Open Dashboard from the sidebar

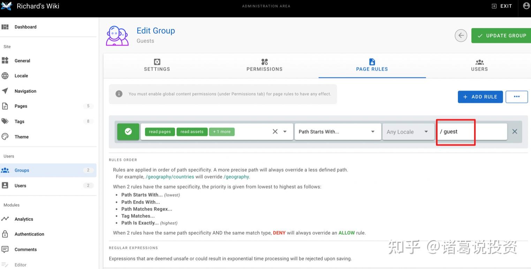tap(25, 27)
